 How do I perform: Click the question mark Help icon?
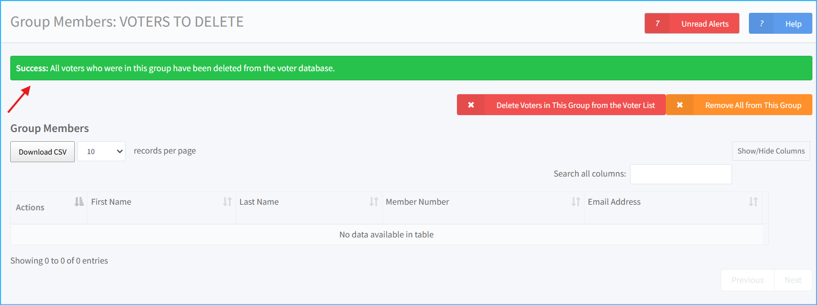[x=762, y=24]
